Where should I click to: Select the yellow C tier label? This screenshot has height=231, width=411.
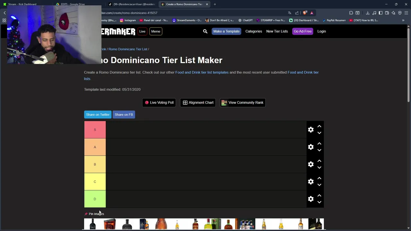pos(95,182)
